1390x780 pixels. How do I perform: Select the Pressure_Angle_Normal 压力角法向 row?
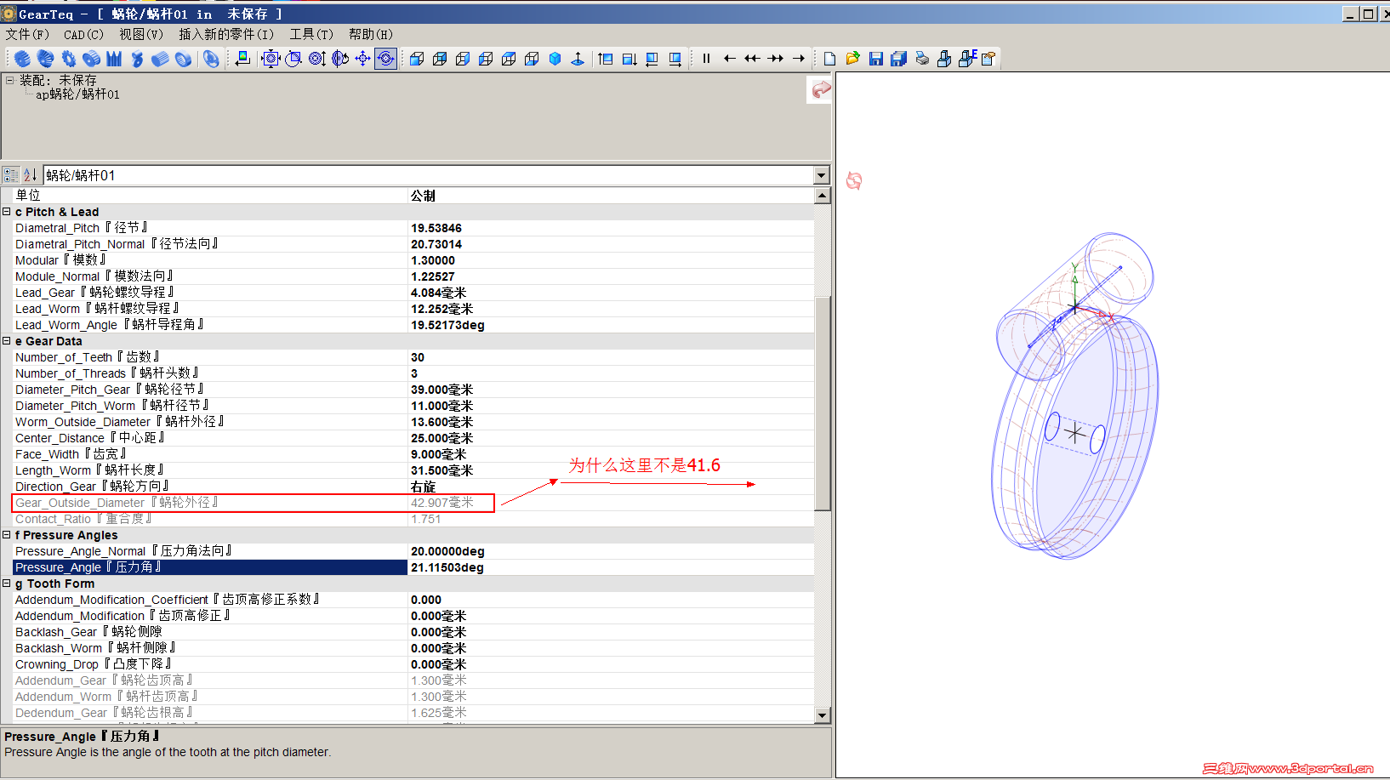tap(413, 551)
